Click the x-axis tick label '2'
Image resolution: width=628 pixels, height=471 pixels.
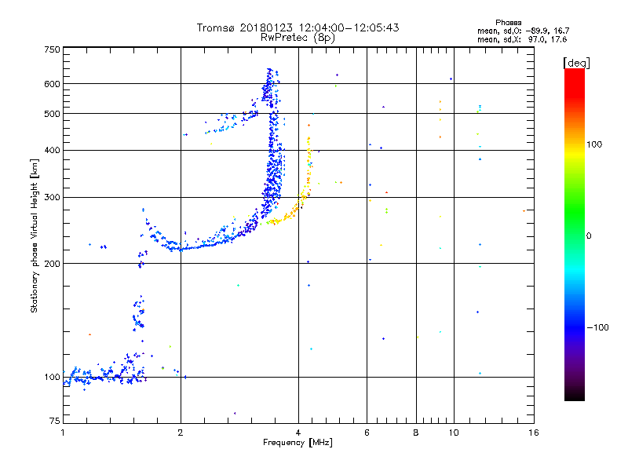[x=181, y=433]
